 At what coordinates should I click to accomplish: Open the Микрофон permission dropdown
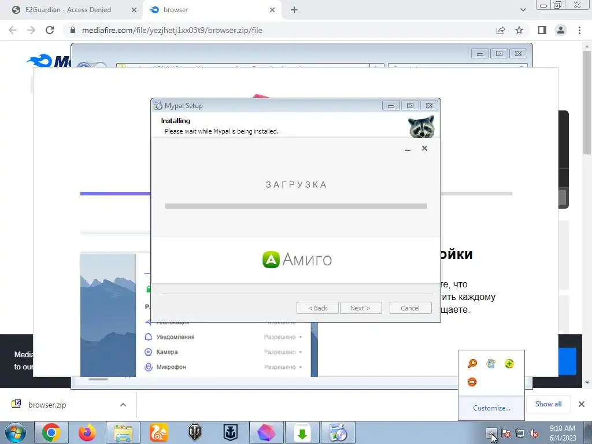(283, 367)
